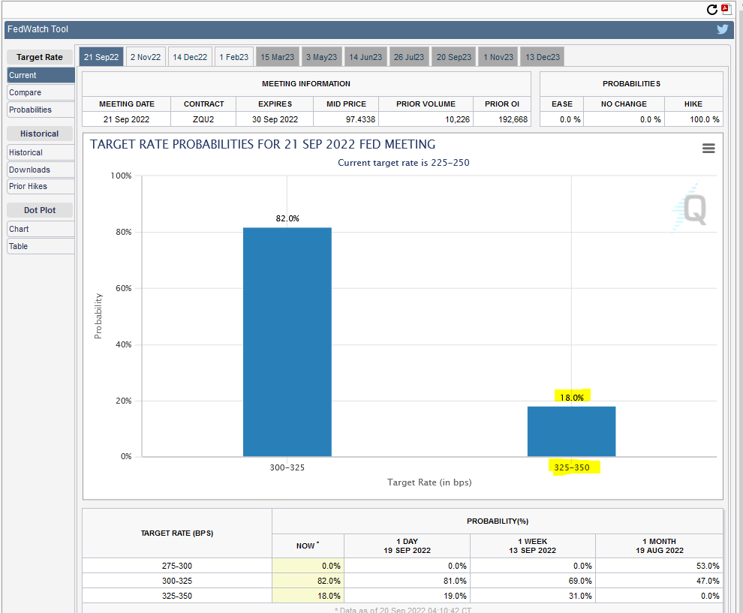
Task: Click the 325-350 x-axis label
Action: tap(571, 467)
